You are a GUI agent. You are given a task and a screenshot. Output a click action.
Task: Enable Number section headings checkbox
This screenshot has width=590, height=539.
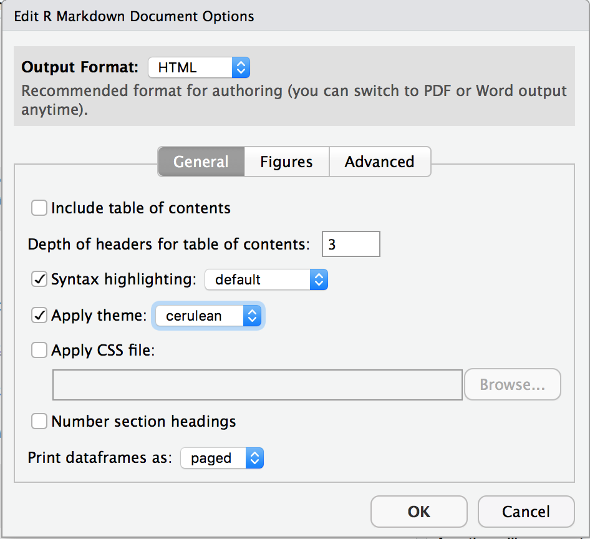point(39,421)
